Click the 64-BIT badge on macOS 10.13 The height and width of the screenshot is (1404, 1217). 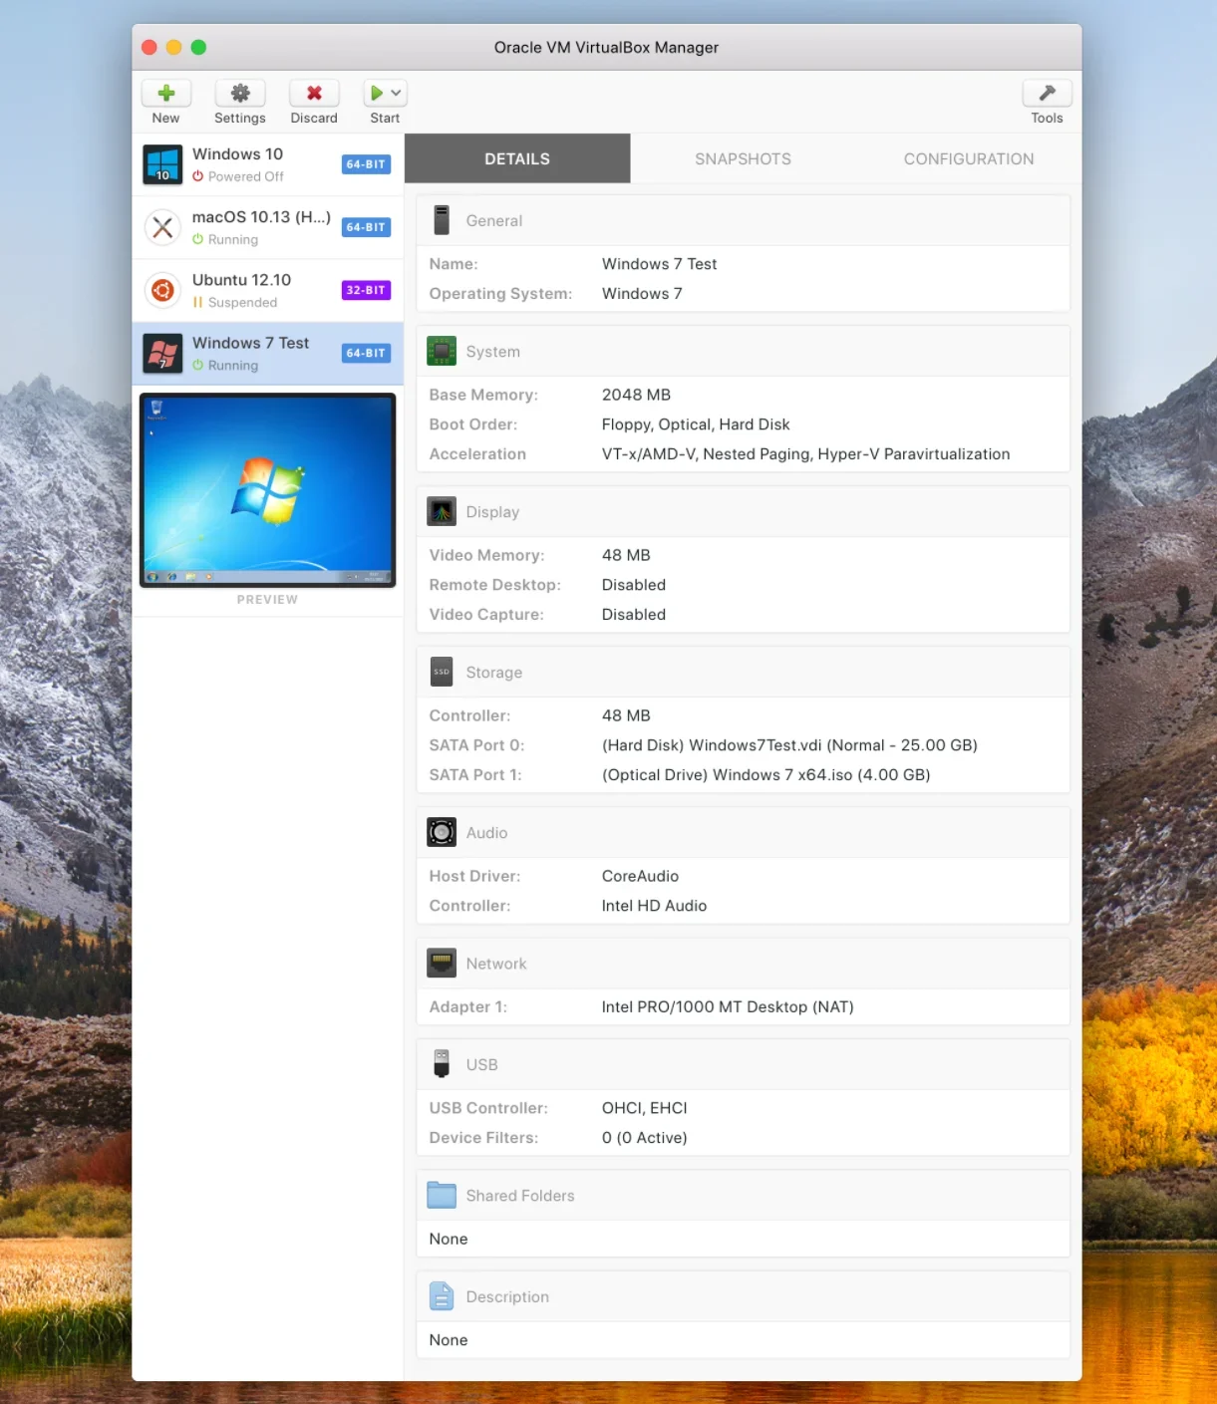click(x=366, y=227)
